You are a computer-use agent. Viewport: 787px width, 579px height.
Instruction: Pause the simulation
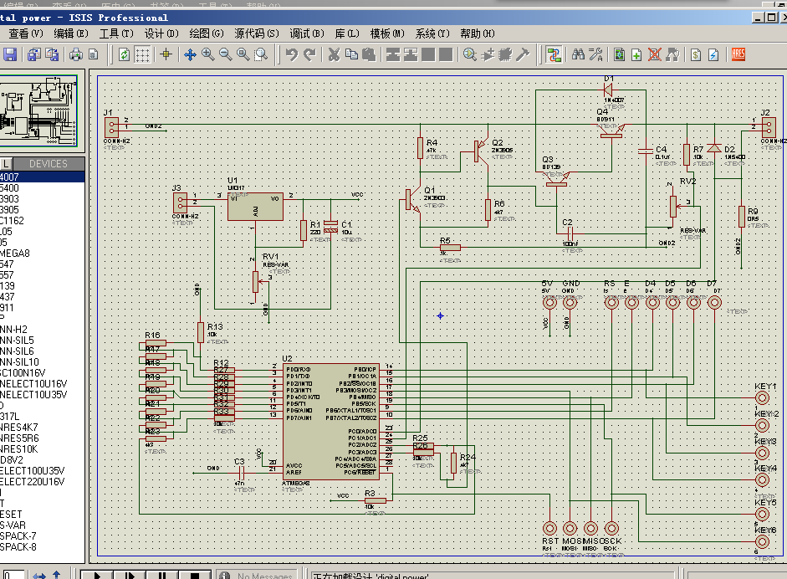(162, 575)
